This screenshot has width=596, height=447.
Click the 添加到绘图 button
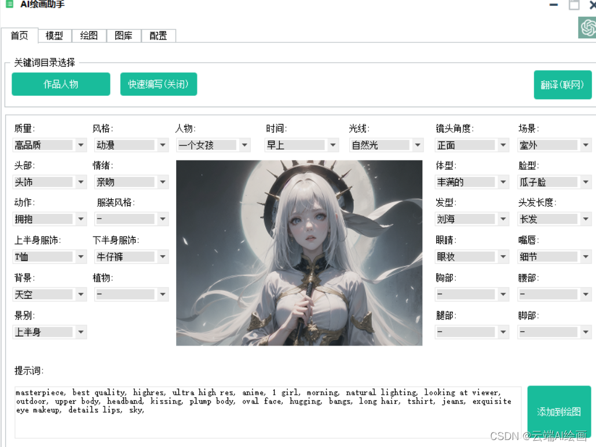559,412
